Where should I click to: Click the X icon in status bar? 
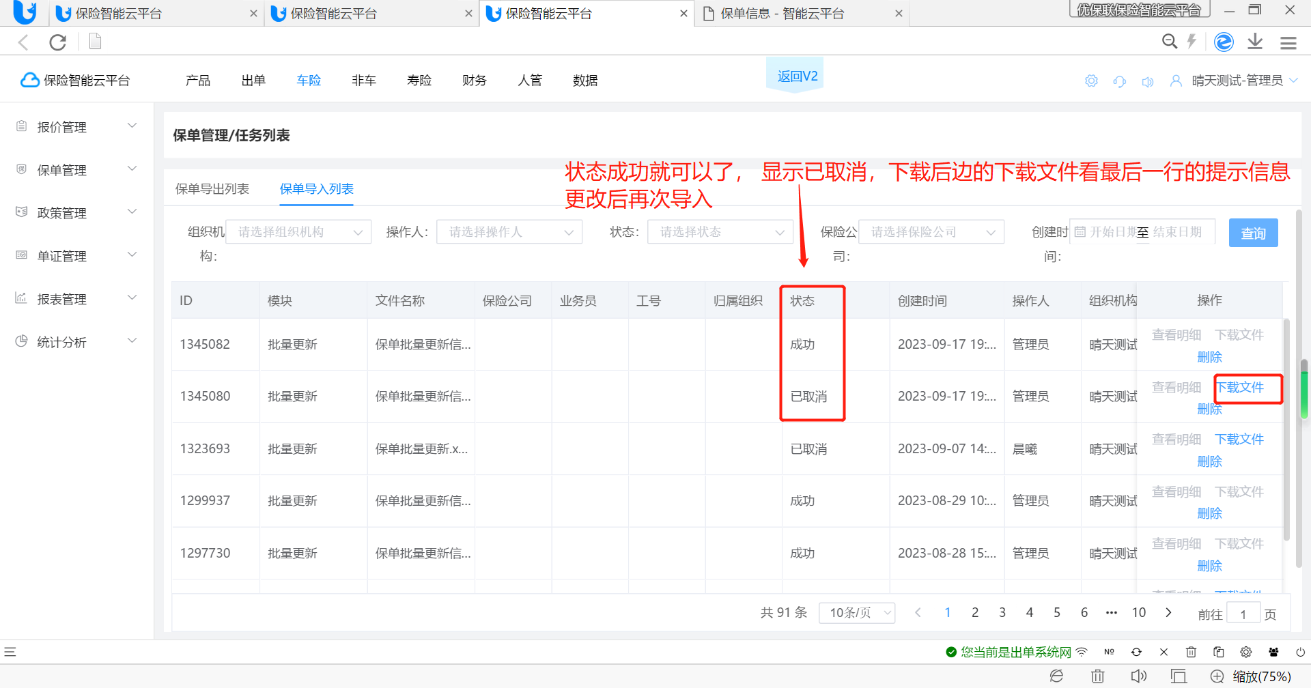pos(1164,652)
